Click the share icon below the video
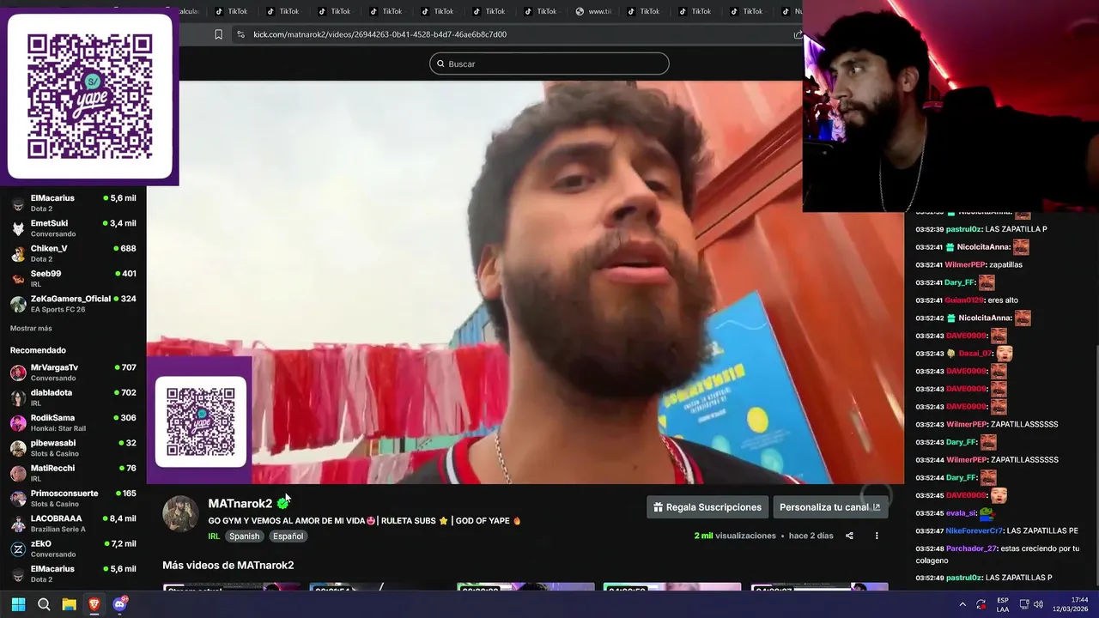The width and height of the screenshot is (1099, 618). tap(849, 536)
